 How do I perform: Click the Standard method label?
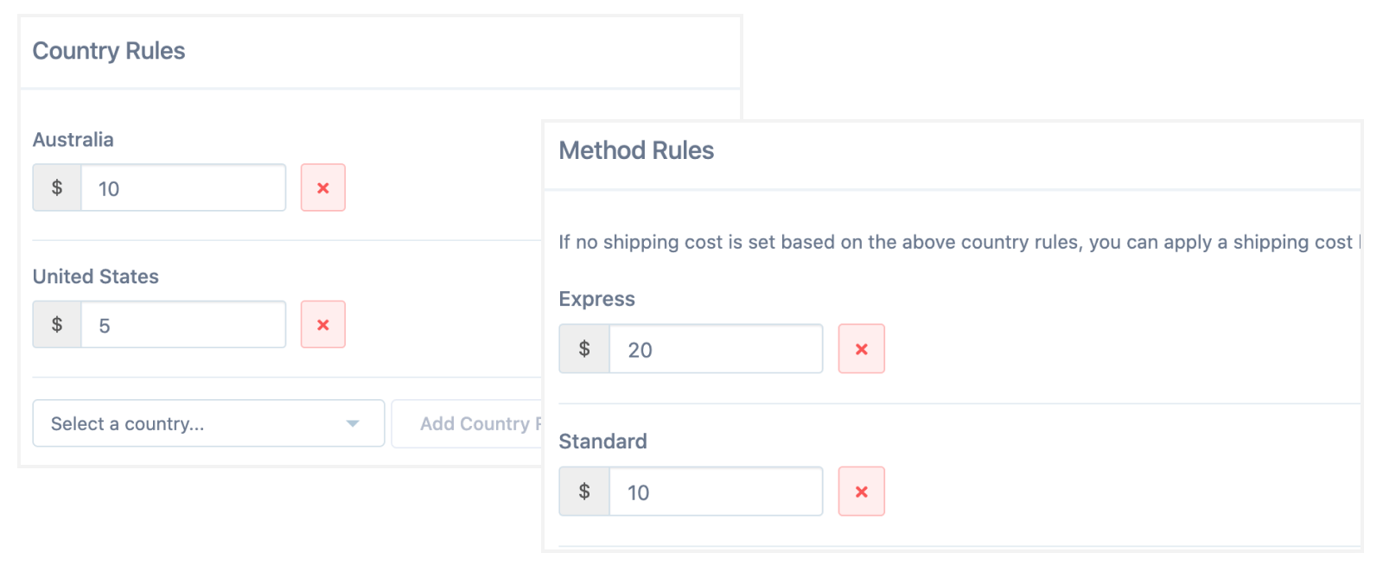(x=602, y=441)
